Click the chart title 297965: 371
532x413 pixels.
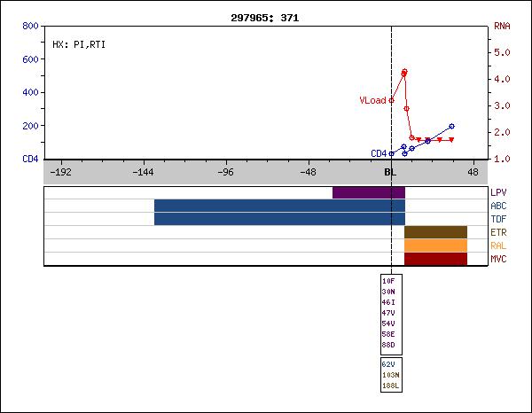pyautogui.click(x=265, y=17)
